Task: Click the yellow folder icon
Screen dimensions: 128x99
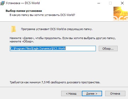Action: [x=13, y=29]
